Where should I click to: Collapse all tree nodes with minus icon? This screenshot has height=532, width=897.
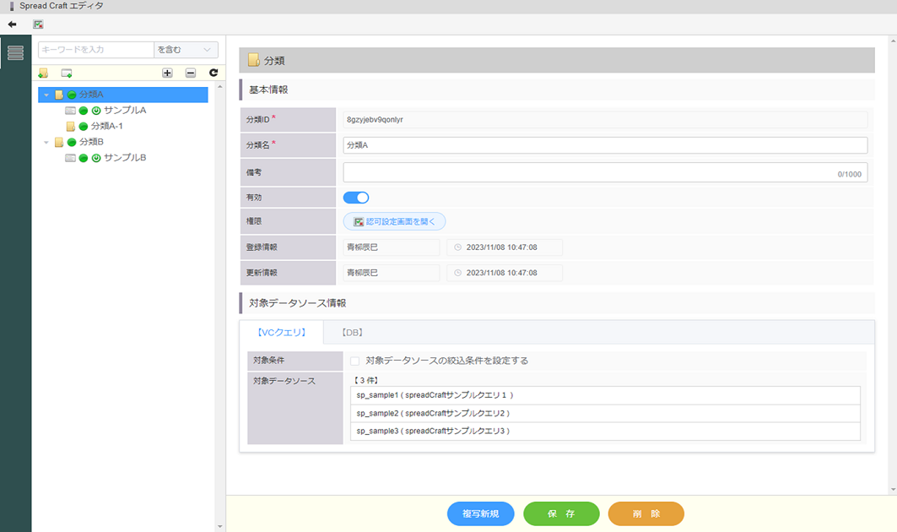coord(191,73)
